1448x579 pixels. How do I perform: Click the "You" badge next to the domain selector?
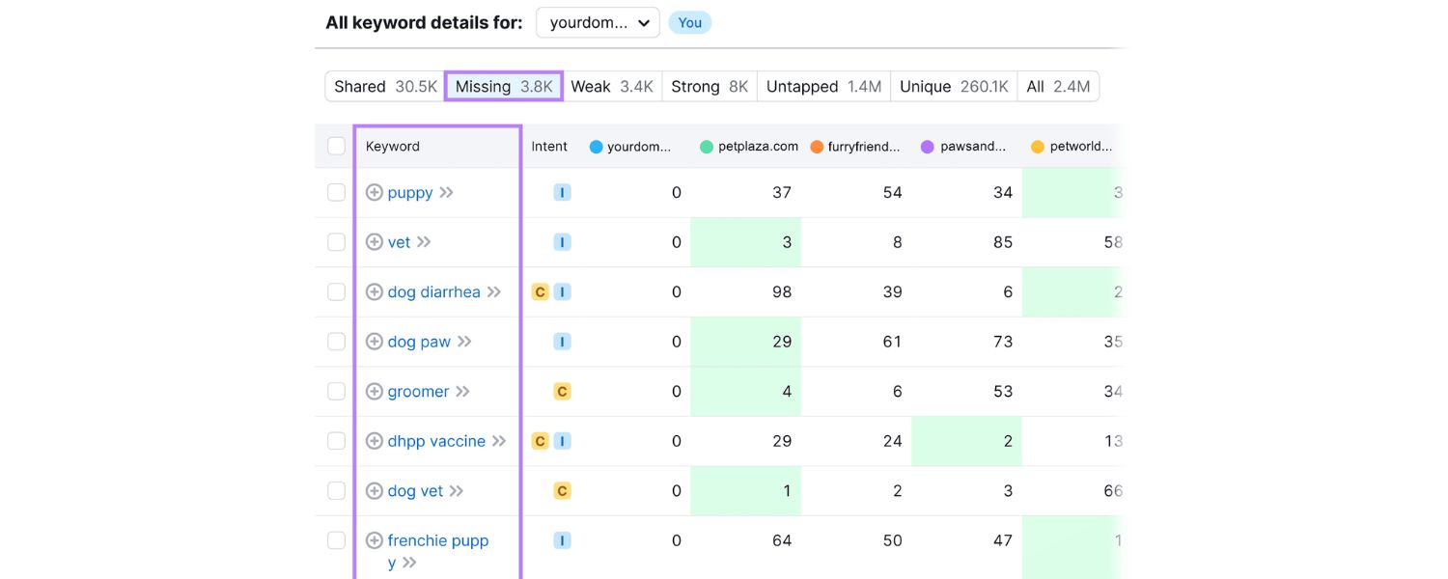(x=689, y=21)
